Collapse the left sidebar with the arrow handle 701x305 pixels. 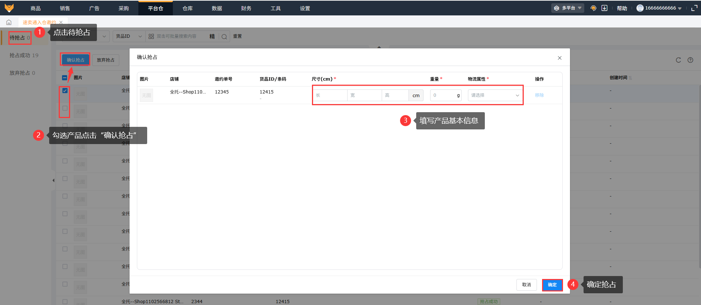pyautogui.click(x=54, y=180)
